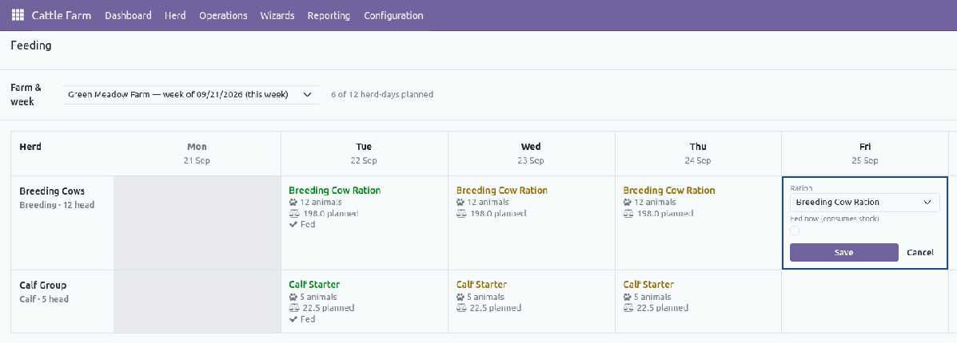
Task: Open the Configuration menu
Action: [393, 15]
